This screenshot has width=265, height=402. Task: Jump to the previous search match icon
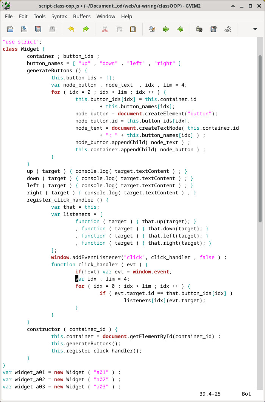[180, 29]
